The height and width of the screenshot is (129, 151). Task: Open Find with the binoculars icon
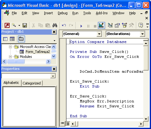(55, 25)
